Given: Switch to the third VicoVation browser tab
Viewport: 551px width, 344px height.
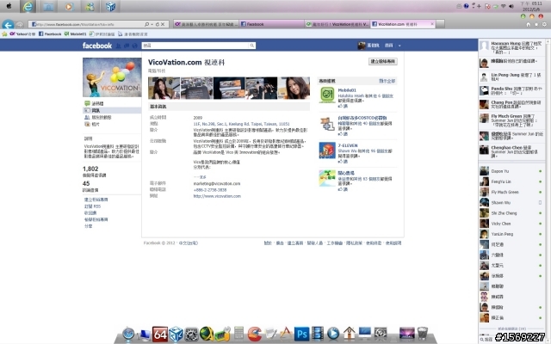Looking at the screenshot, I should pos(337,24).
